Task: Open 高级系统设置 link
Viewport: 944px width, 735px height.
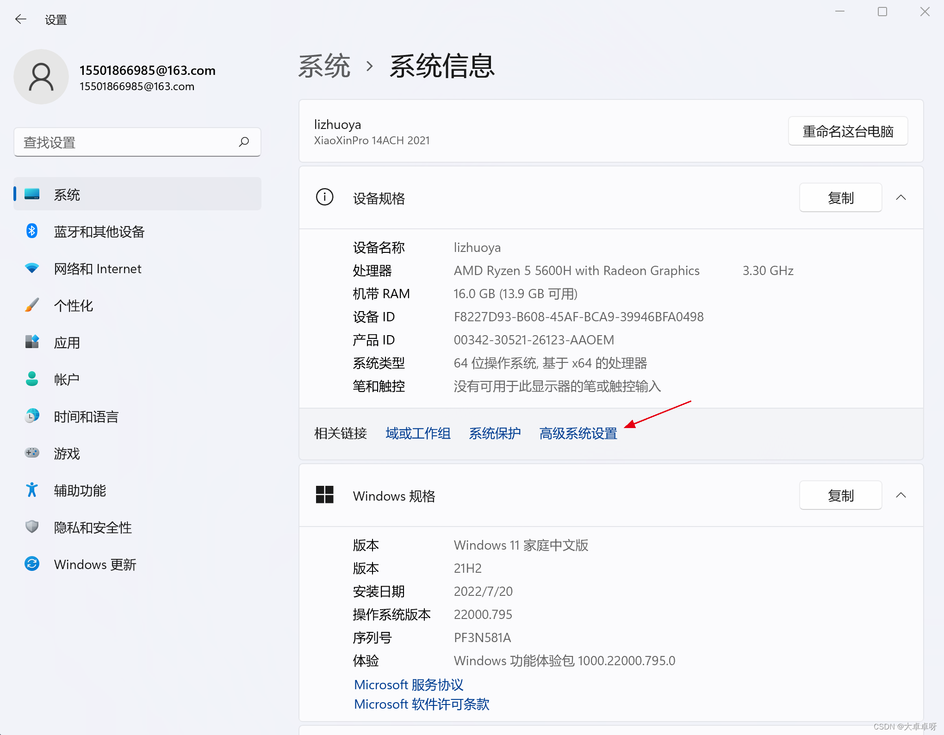Action: pos(578,433)
